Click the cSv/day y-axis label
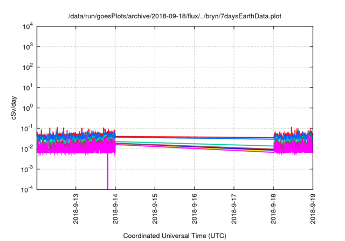Image resolution: width=345 pixels, height=241 pixels. click(13, 108)
